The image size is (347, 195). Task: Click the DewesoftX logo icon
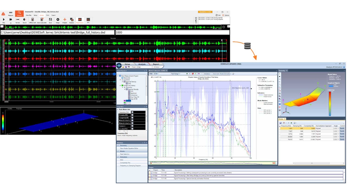3,14
